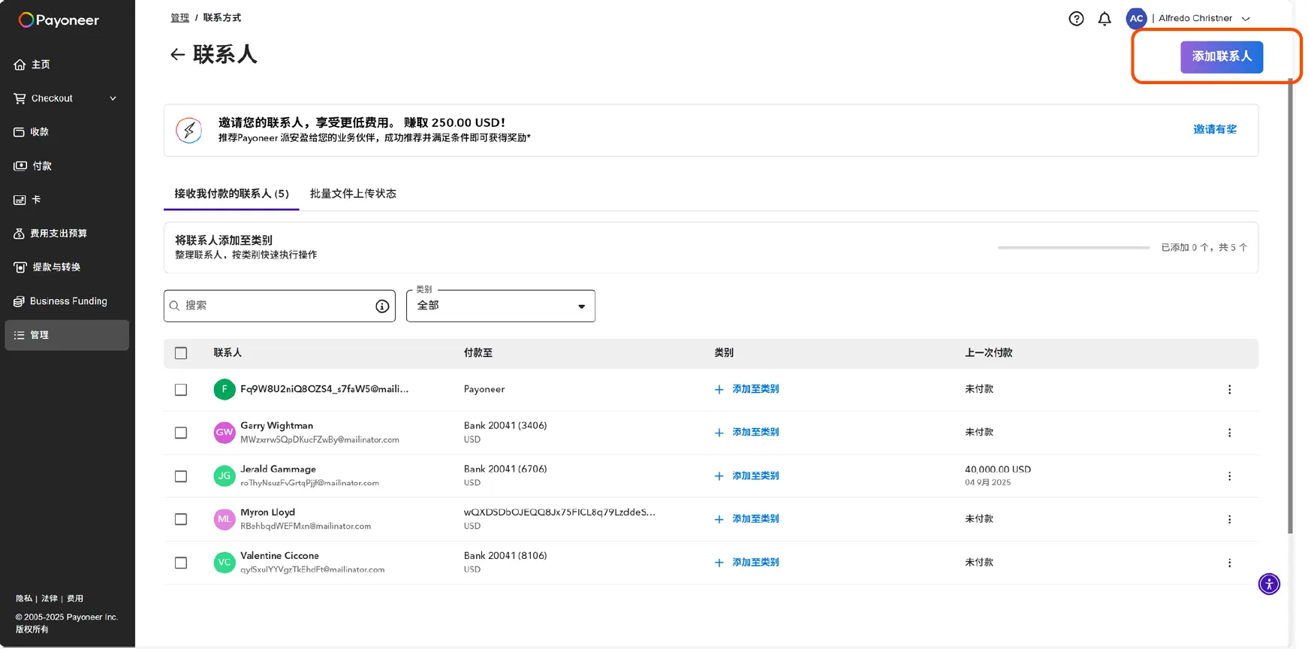Image resolution: width=1308 pixels, height=649 pixels.
Task: Open row menu for Fq9W8U2niQ8OZS4 contact
Action: click(1229, 390)
